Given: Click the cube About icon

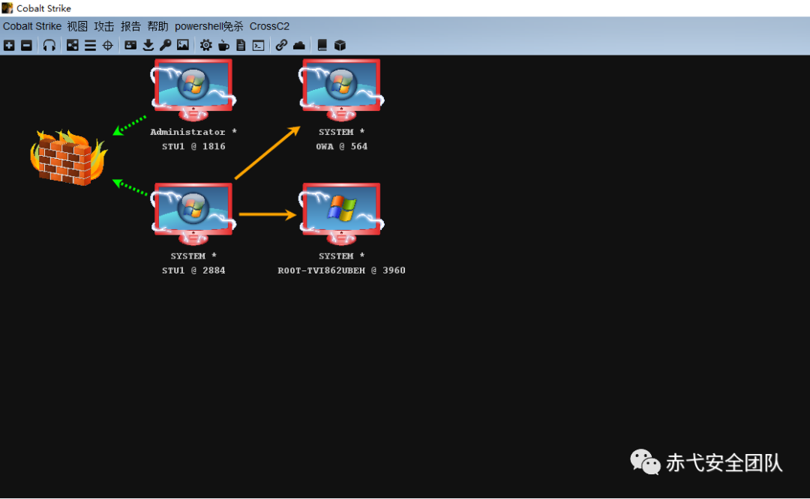Looking at the screenshot, I should click(x=340, y=46).
